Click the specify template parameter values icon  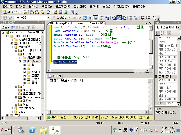[154, 18]
